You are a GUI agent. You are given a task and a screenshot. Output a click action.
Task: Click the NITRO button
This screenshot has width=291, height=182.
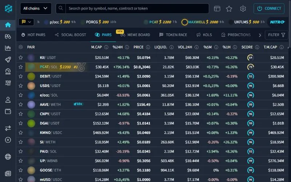(x=277, y=22)
